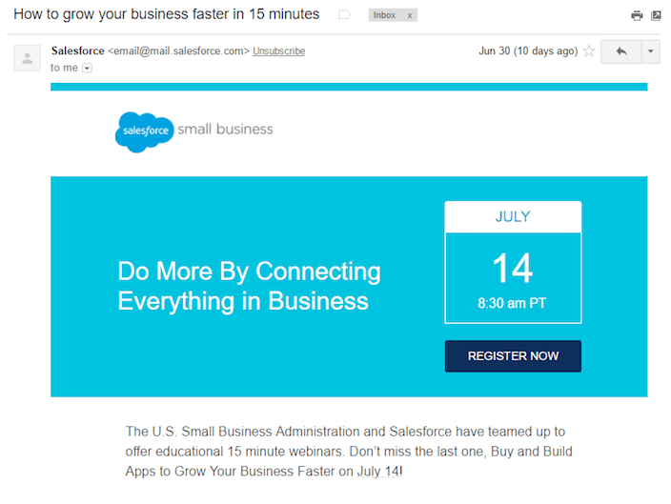
Task: Remove the Inbox label with the x
Action: (x=410, y=15)
